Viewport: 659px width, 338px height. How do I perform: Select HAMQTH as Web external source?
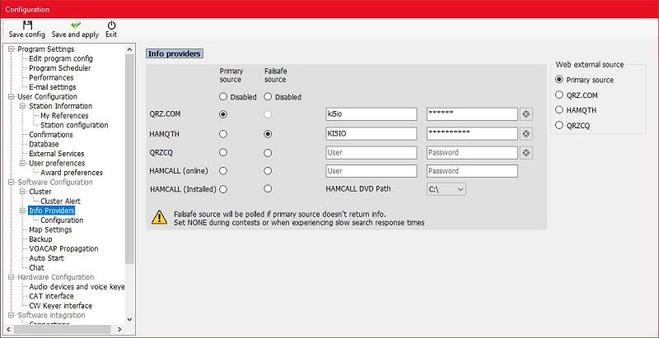click(x=559, y=110)
